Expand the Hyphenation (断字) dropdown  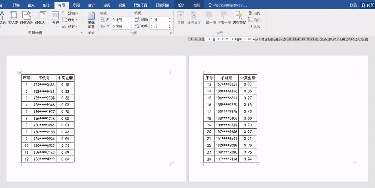coord(70,26)
